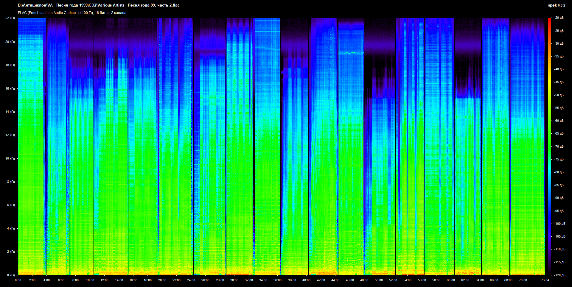Click the spek 0.8.2 version label
Screen dimensions: 572x287
coord(556,5)
